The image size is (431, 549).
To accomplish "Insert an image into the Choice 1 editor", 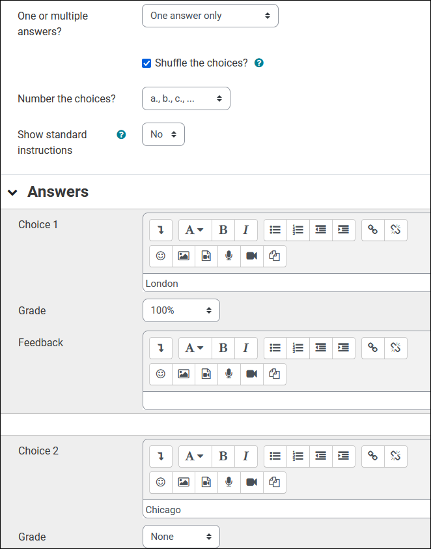I will 183,256.
